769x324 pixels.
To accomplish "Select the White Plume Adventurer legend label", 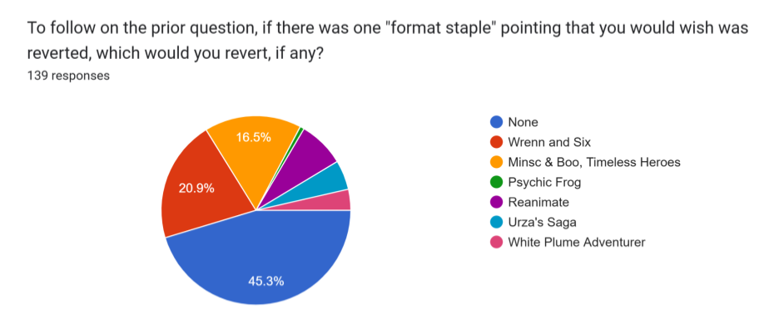I will coord(577,242).
